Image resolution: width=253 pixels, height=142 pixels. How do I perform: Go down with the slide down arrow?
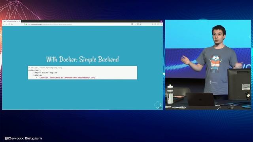tap(158, 108)
